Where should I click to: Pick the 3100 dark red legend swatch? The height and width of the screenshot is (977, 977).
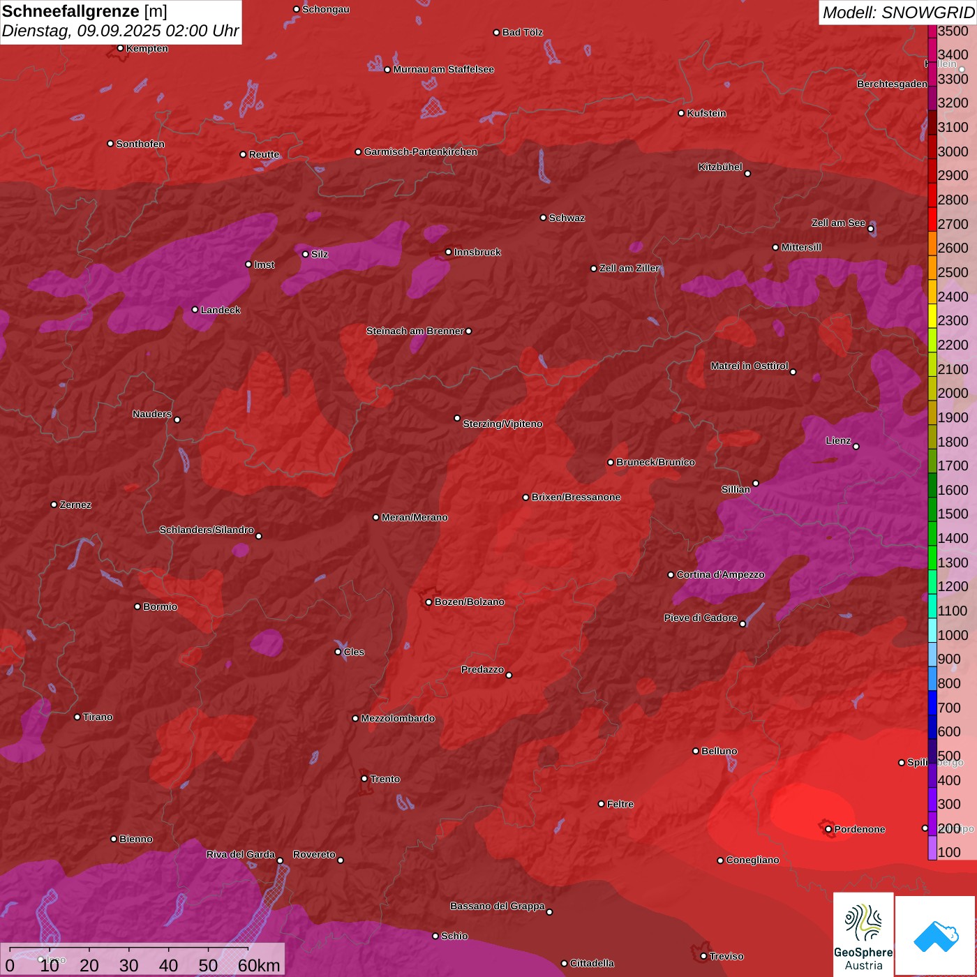tap(932, 122)
